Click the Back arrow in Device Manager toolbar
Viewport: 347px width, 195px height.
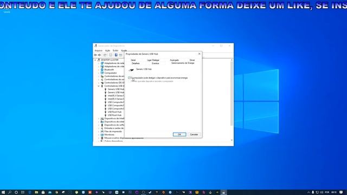point(95,55)
